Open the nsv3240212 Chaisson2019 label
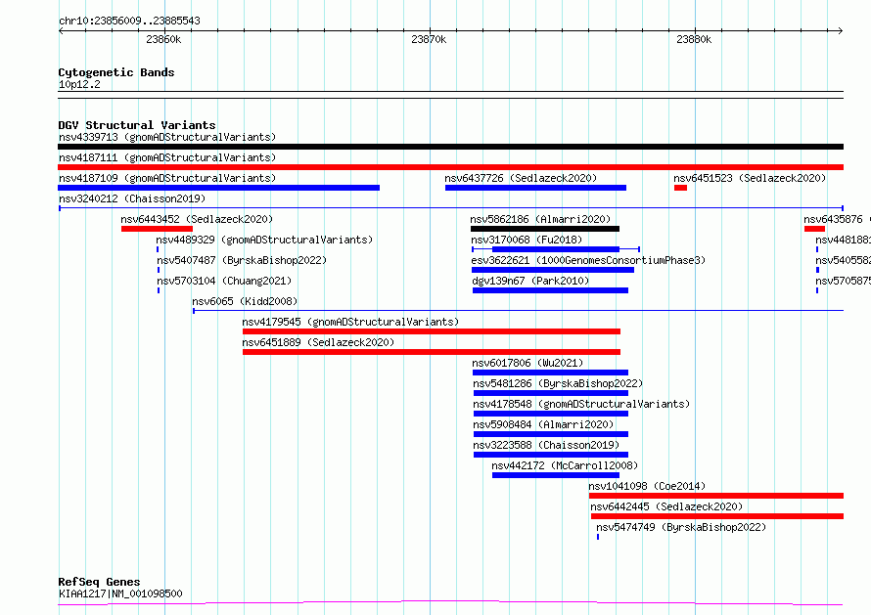The image size is (871, 615). pos(132,198)
